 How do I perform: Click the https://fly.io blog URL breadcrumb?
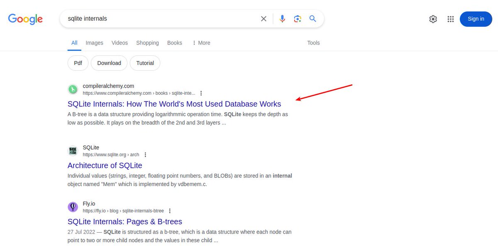coord(123,211)
